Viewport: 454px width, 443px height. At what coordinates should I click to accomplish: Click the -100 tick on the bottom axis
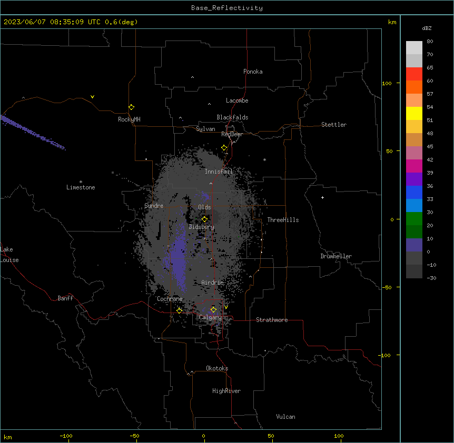66,436
